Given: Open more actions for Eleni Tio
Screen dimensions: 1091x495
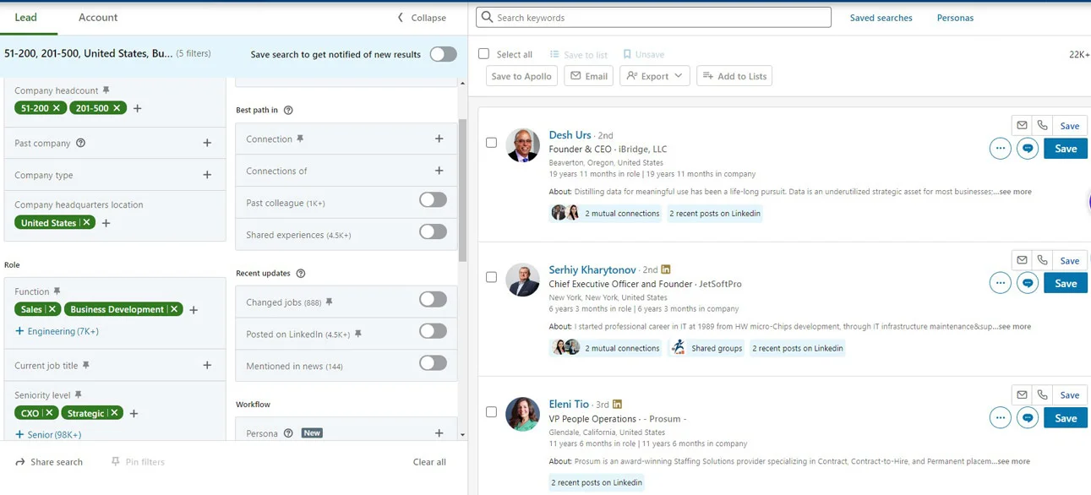Looking at the screenshot, I should tap(1000, 418).
